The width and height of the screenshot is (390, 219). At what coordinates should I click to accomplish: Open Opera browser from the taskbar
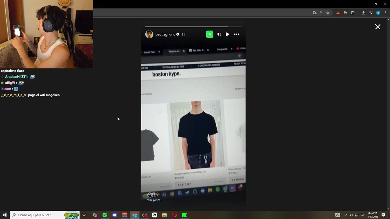(174, 215)
